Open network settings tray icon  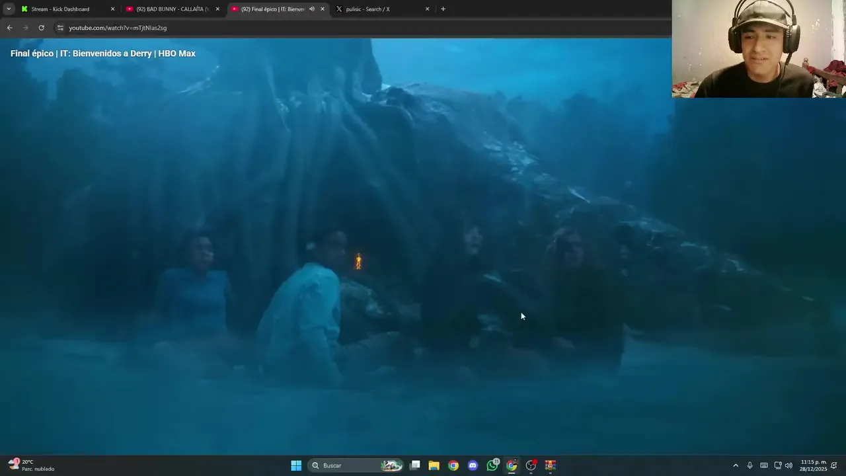(x=778, y=465)
